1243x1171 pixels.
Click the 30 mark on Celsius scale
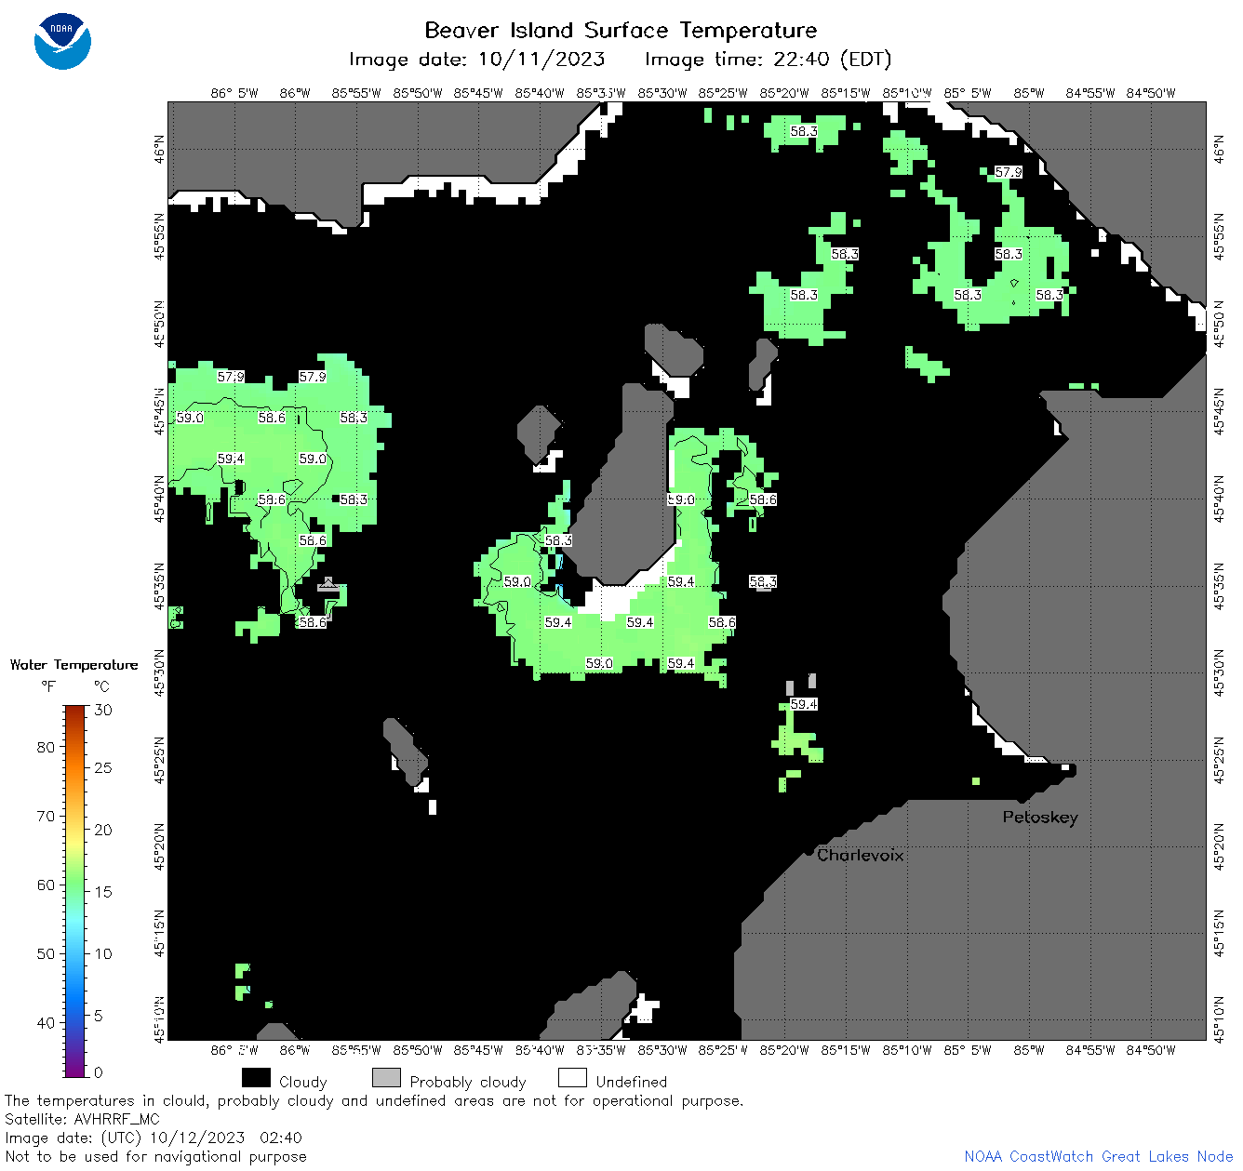tap(103, 710)
